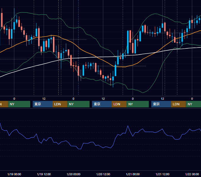Select the NY session block above 1/20 00:00
The height and width of the screenshot is (177, 201).
point(78,104)
